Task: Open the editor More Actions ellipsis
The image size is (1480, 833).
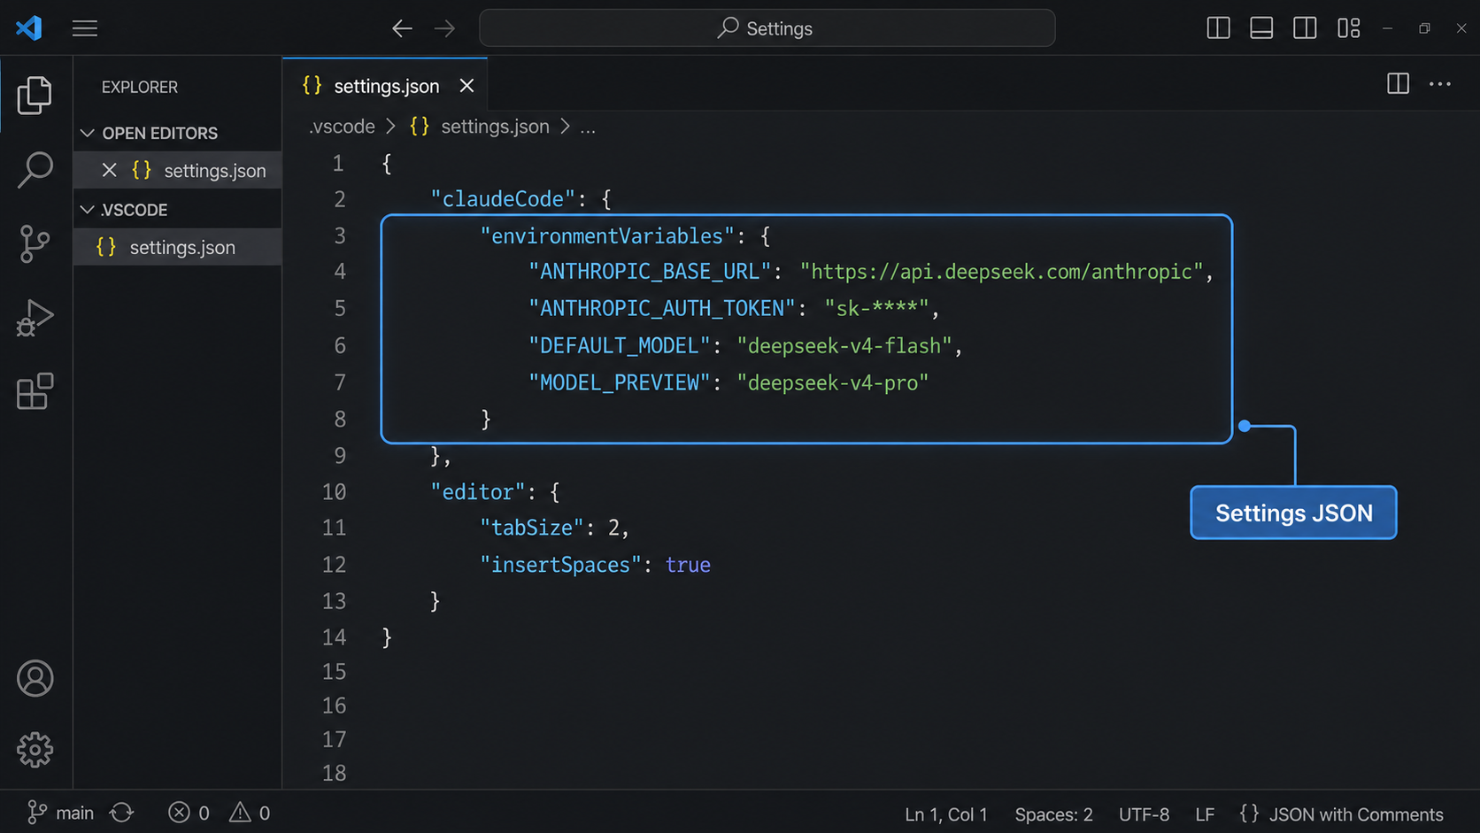Action: point(1440,84)
